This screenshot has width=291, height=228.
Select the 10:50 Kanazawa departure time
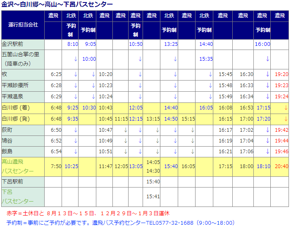tap(136, 44)
